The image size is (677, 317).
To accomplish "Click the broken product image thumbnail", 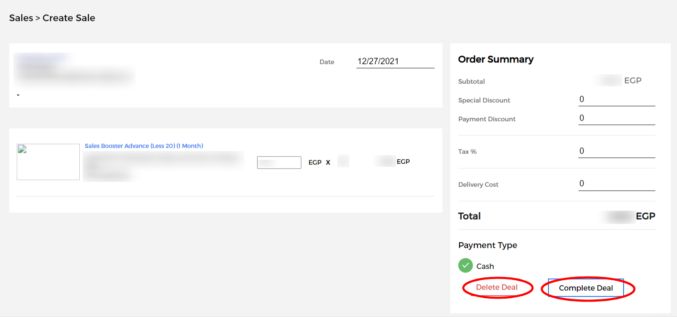I will (48, 162).
